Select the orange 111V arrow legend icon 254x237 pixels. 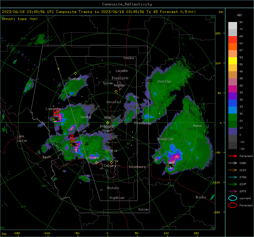[233, 170]
